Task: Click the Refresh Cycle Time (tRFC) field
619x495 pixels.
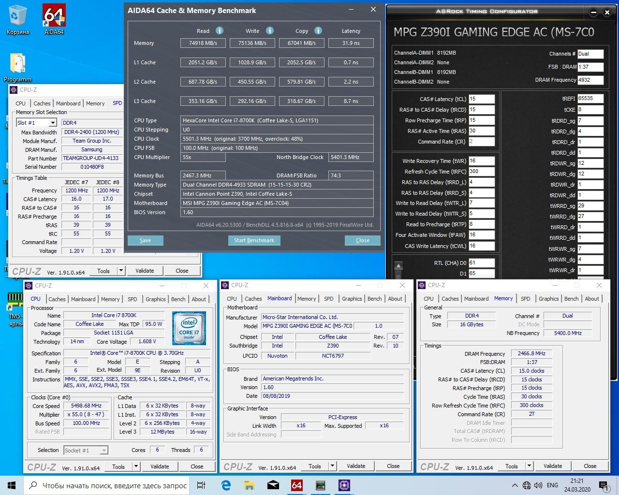Action: click(481, 172)
